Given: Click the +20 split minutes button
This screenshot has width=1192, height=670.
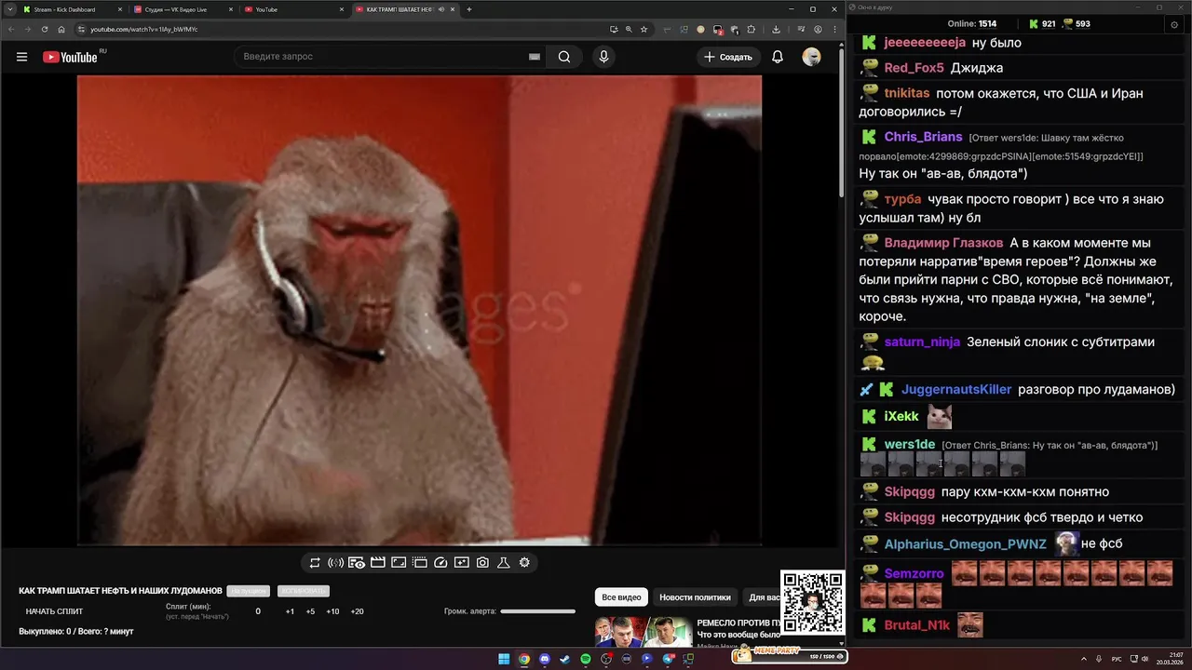Looking at the screenshot, I should tap(357, 611).
